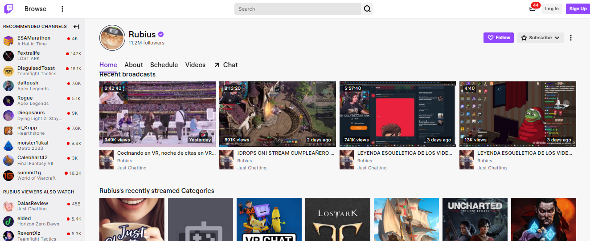Image resolution: width=590 pixels, height=241 pixels.
Task: Open the sailing ship category cover
Action: tap(406, 220)
